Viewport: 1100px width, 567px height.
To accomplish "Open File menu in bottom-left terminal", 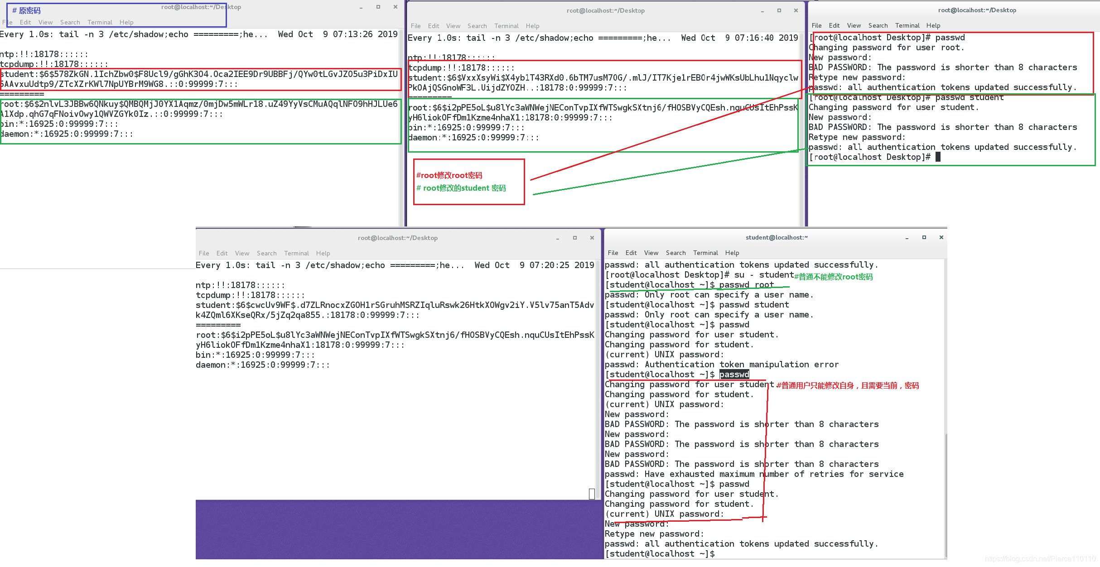I will [204, 253].
